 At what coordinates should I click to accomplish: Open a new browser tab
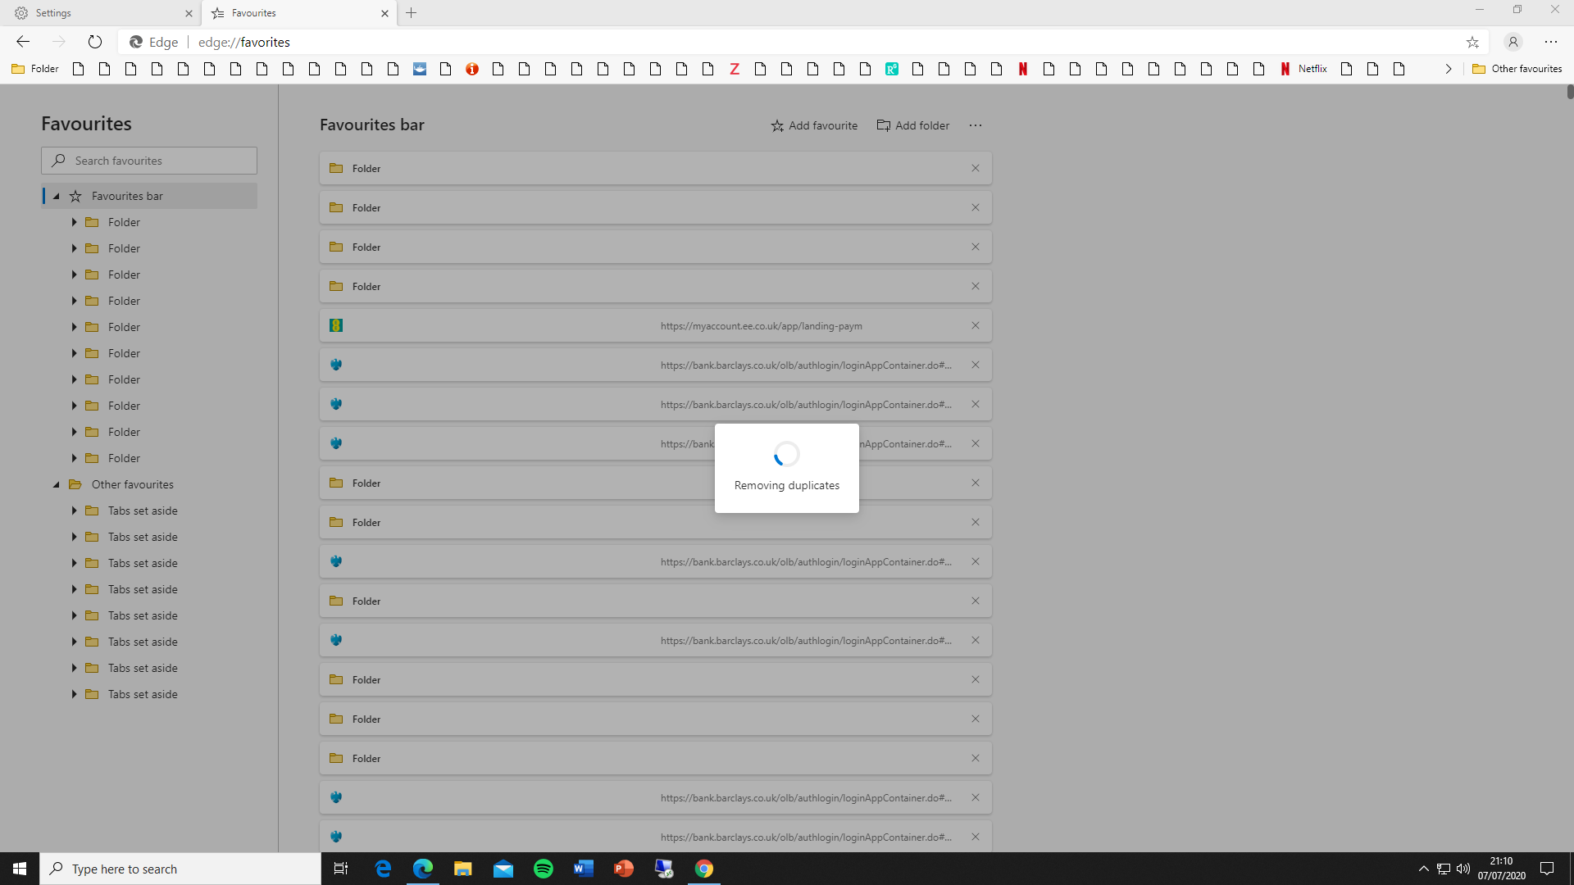pyautogui.click(x=412, y=13)
